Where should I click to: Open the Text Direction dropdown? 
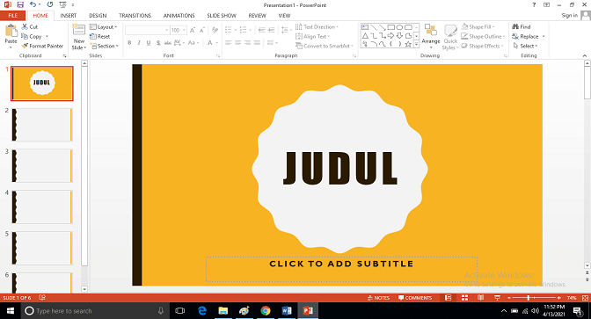click(x=317, y=27)
